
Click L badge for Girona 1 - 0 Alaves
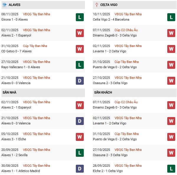(x=80, y=17)
